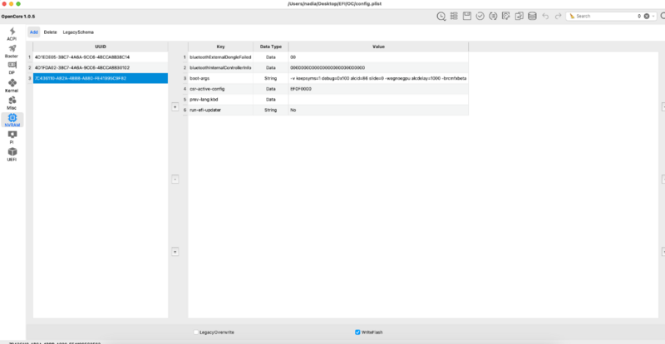Clear the search field with the X icon
This screenshot has width=665, height=344.
click(x=647, y=16)
